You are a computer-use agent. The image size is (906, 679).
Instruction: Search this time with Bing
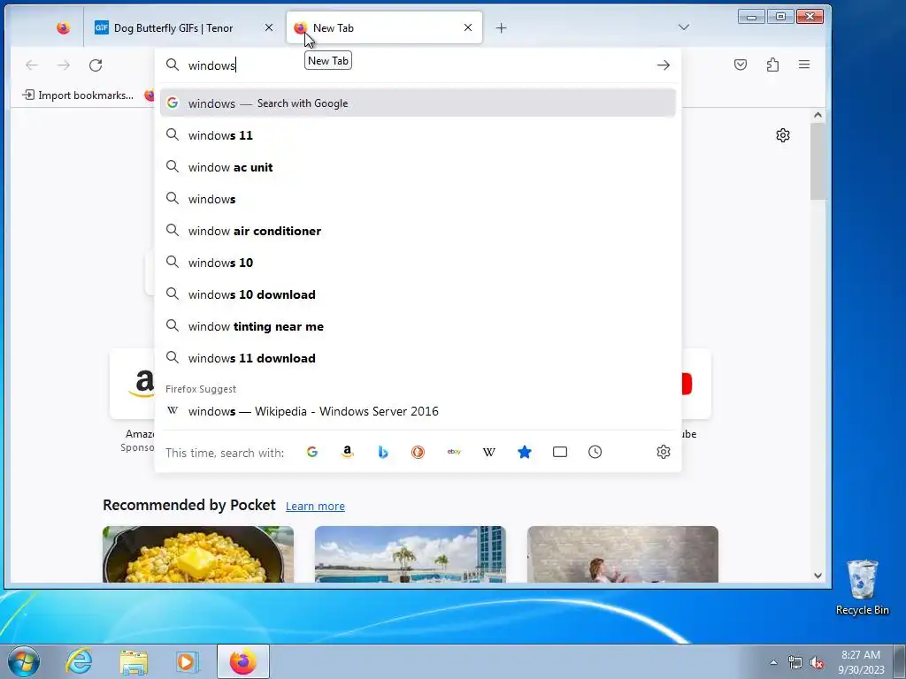point(382,452)
